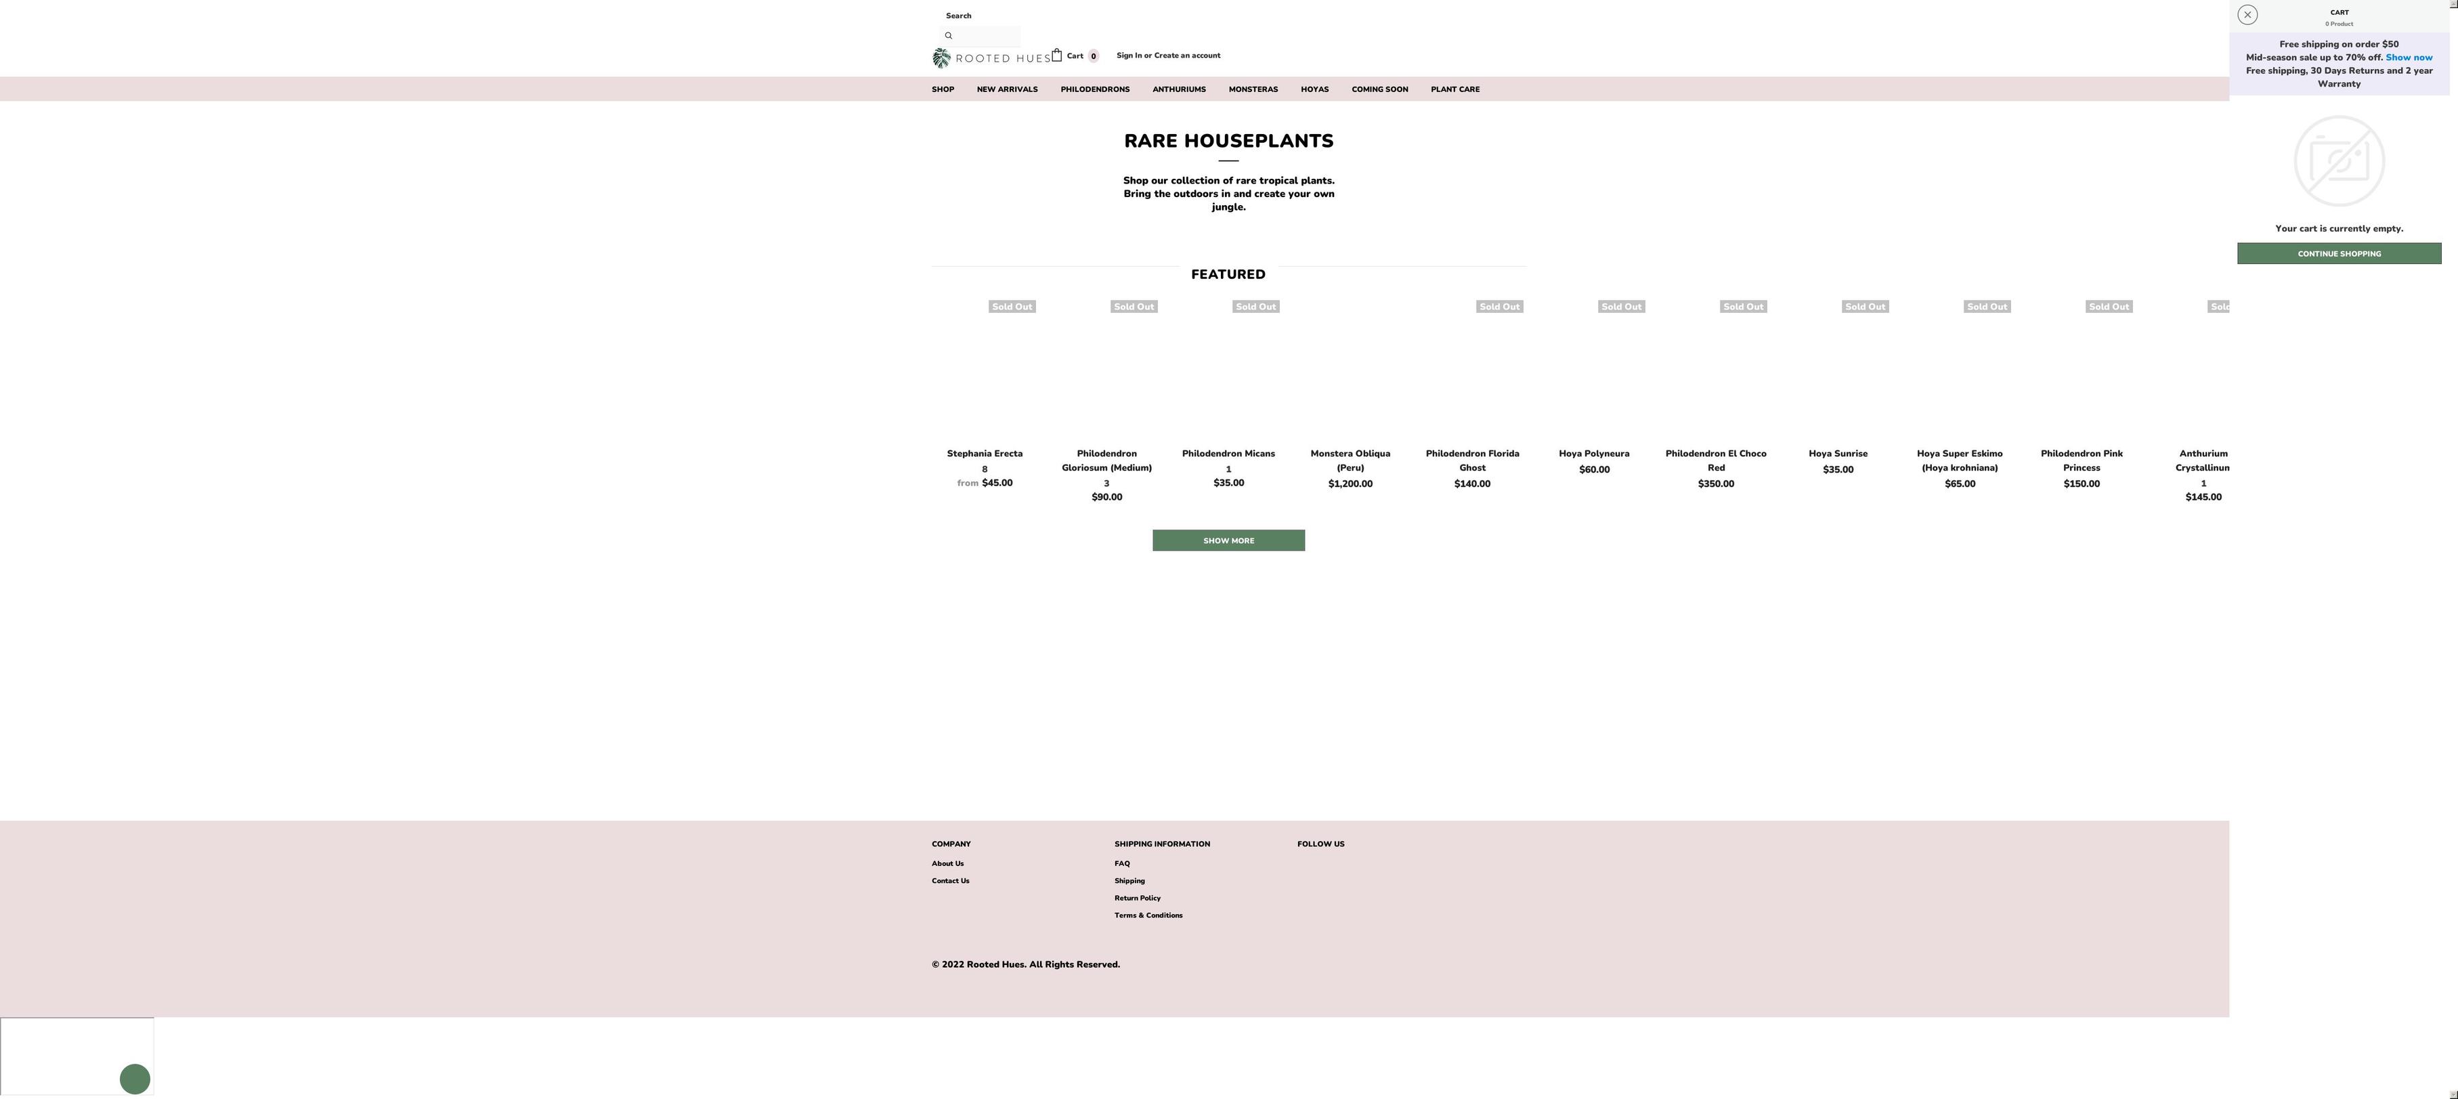Screen dimensions: 2458x1099
Task: Open Anthurium Crystallinum product
Action: coord(2202,460)
